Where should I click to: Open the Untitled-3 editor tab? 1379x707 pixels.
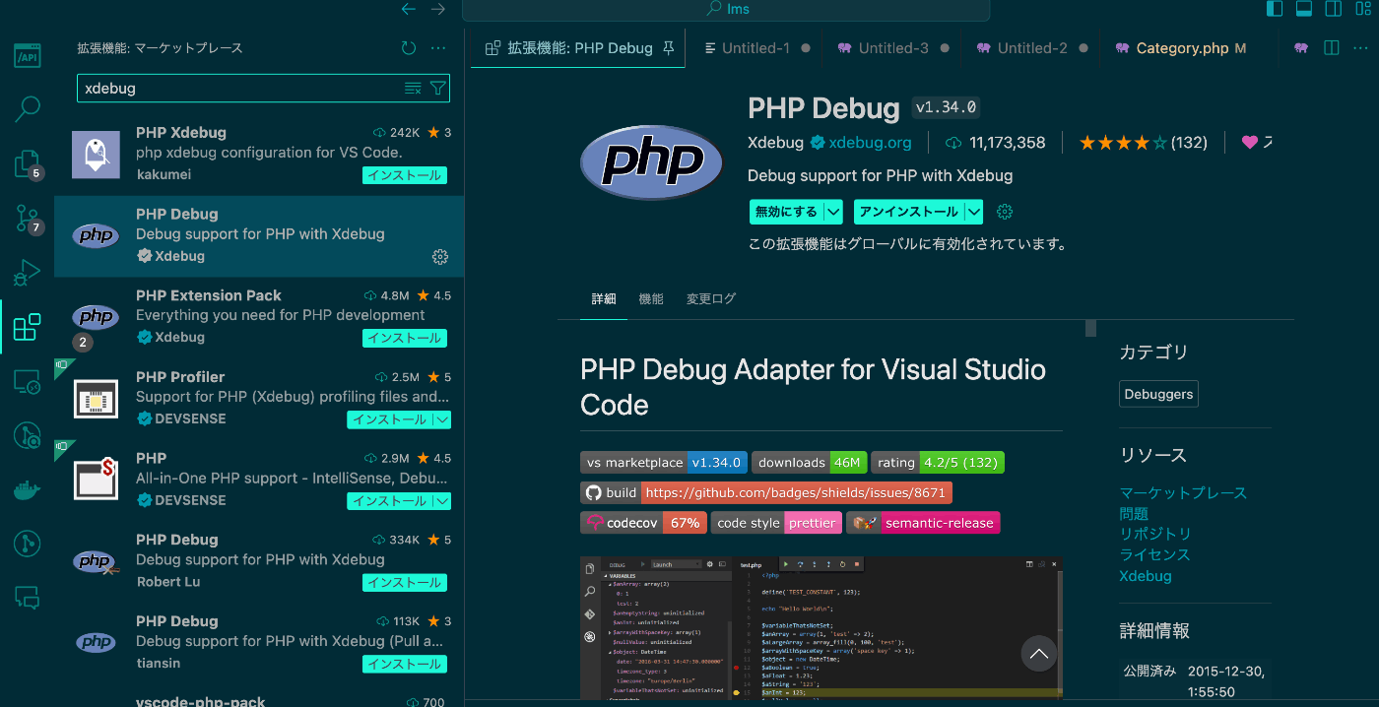[x=893, y=47]
